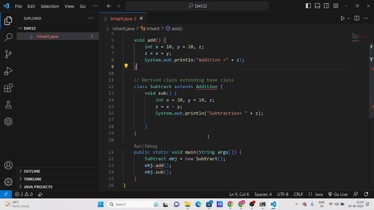
Task: Split the editor to the right
Action: (x=357, y=18)
